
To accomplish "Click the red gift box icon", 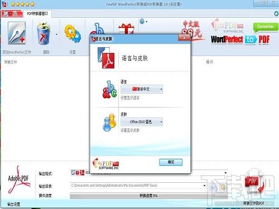I will tap(127, 29).
